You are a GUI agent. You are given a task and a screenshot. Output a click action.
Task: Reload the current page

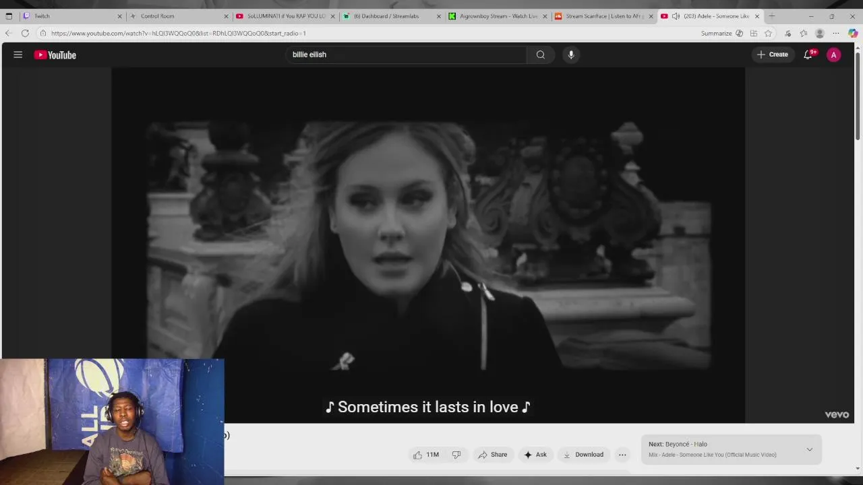pos(25,33)
